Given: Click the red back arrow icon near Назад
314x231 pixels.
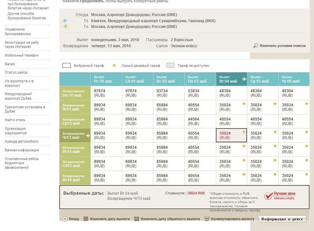Looking at the screenshot, I should [65, 219].
